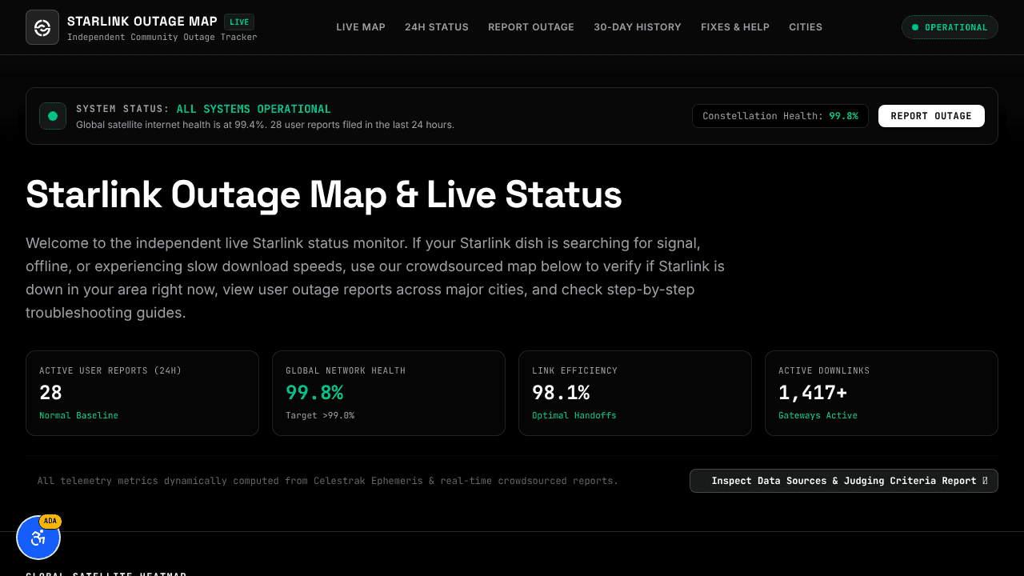
Task: Open Inspect Data Sources & Judging Criteria Report
Action: (x=844, y=481)
